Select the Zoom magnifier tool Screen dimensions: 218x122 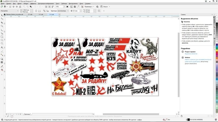click(2, 26)
